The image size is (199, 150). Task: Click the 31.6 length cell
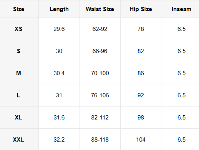[x=59, y=118]
